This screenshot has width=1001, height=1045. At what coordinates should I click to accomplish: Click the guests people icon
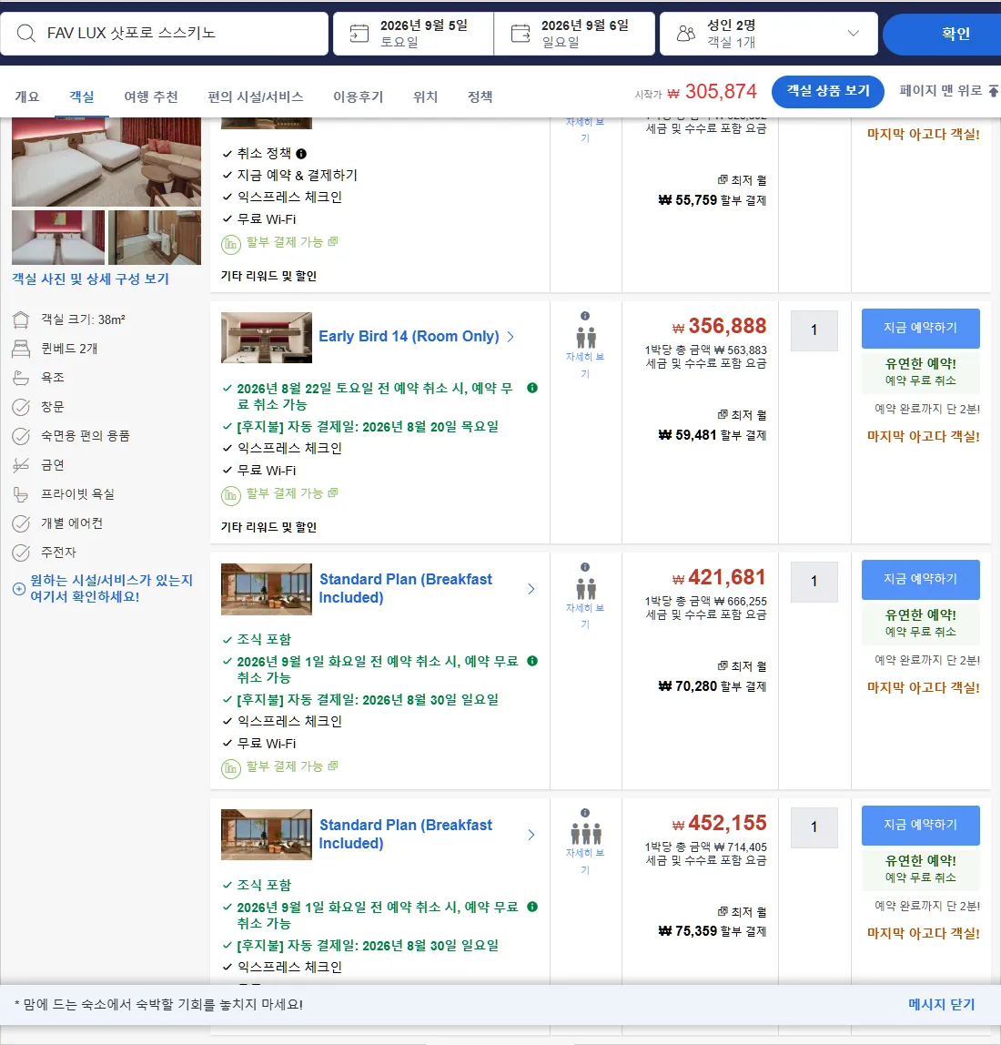click(686, 34)
